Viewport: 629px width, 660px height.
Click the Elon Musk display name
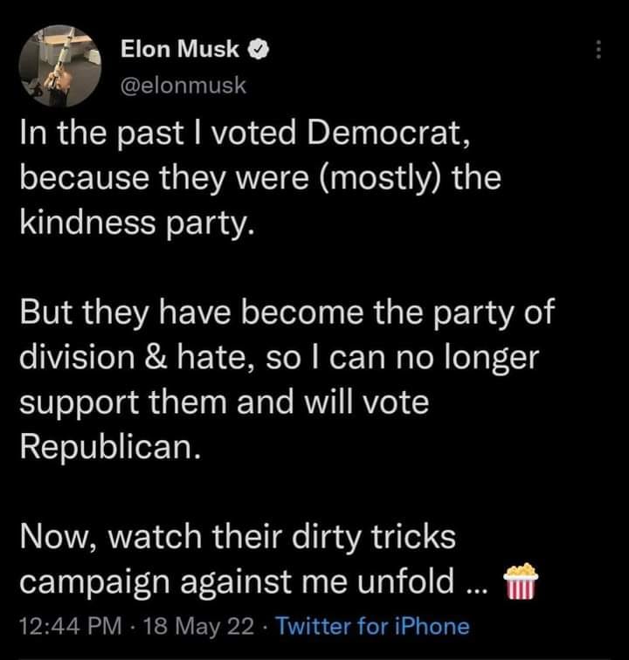pyautogui.click(x=180, y=51)
